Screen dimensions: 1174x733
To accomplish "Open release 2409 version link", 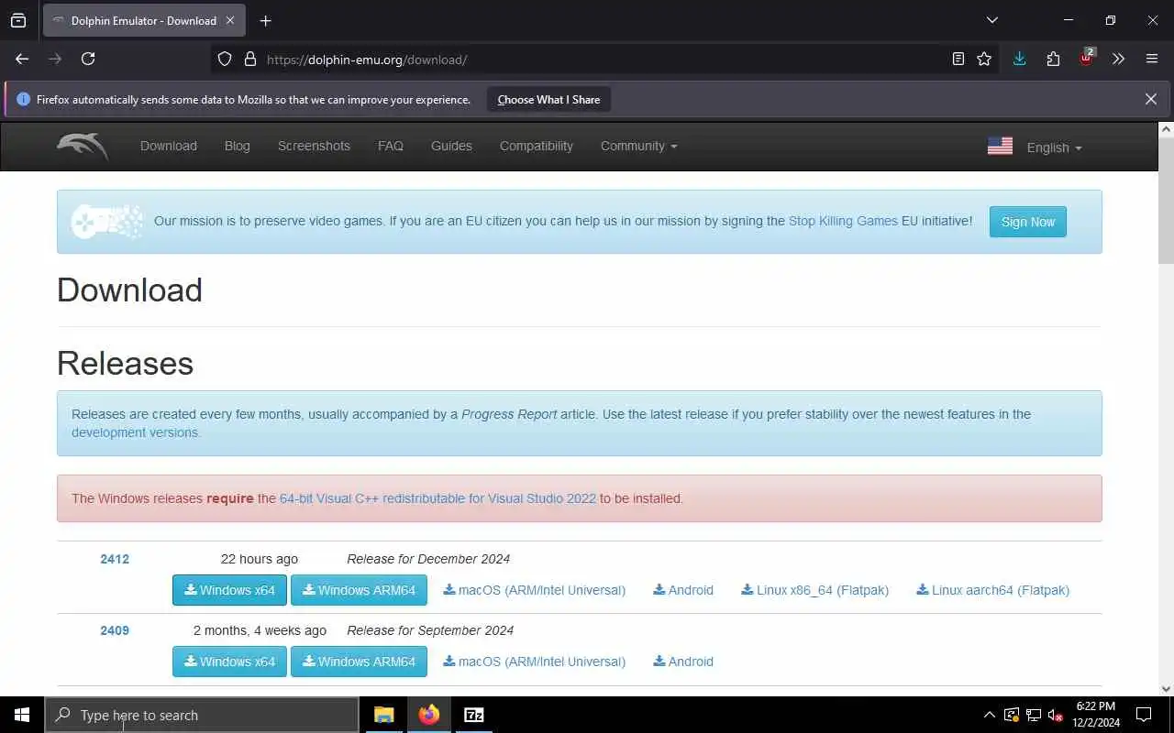I will coord(115,630).
